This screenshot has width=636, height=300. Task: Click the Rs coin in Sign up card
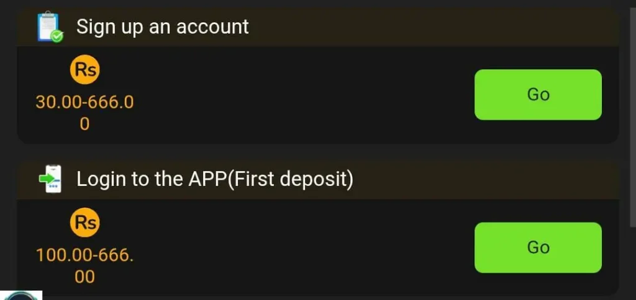(x=84, y=69)
